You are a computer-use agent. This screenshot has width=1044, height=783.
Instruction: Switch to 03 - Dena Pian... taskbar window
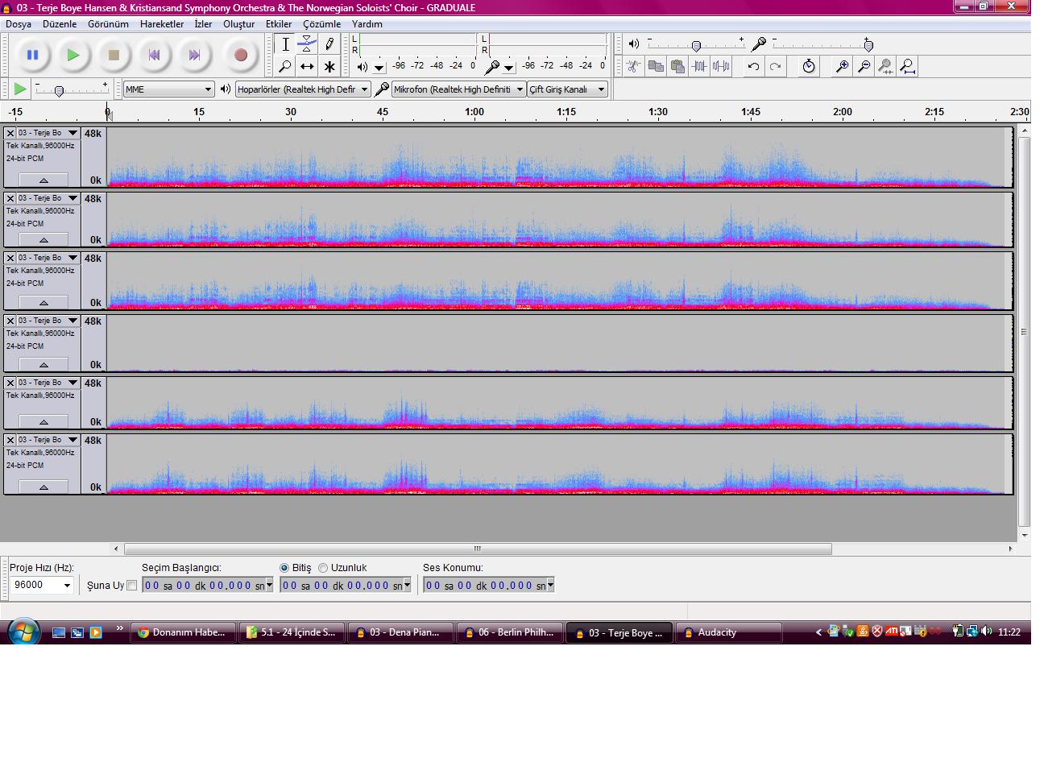coord(401,632)
